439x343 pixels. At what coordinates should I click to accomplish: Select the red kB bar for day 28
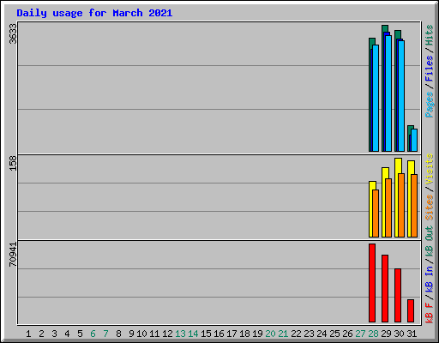[372, 283]
